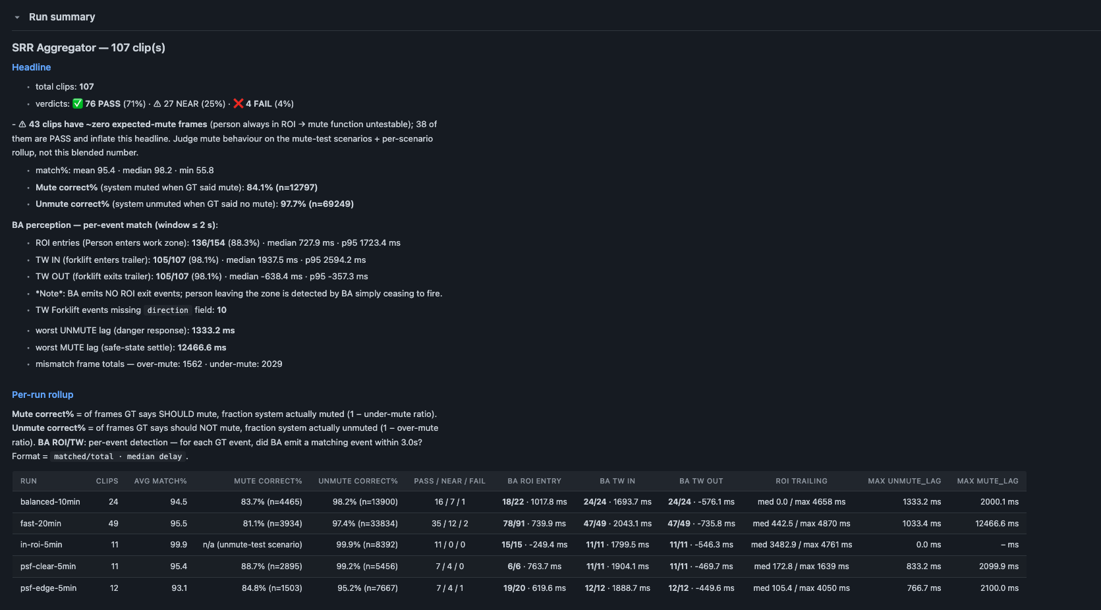The image size is (1101, 610).
Task: Click the 35 / 12 / 2 verdict cell
Action: tap(449, 524)
